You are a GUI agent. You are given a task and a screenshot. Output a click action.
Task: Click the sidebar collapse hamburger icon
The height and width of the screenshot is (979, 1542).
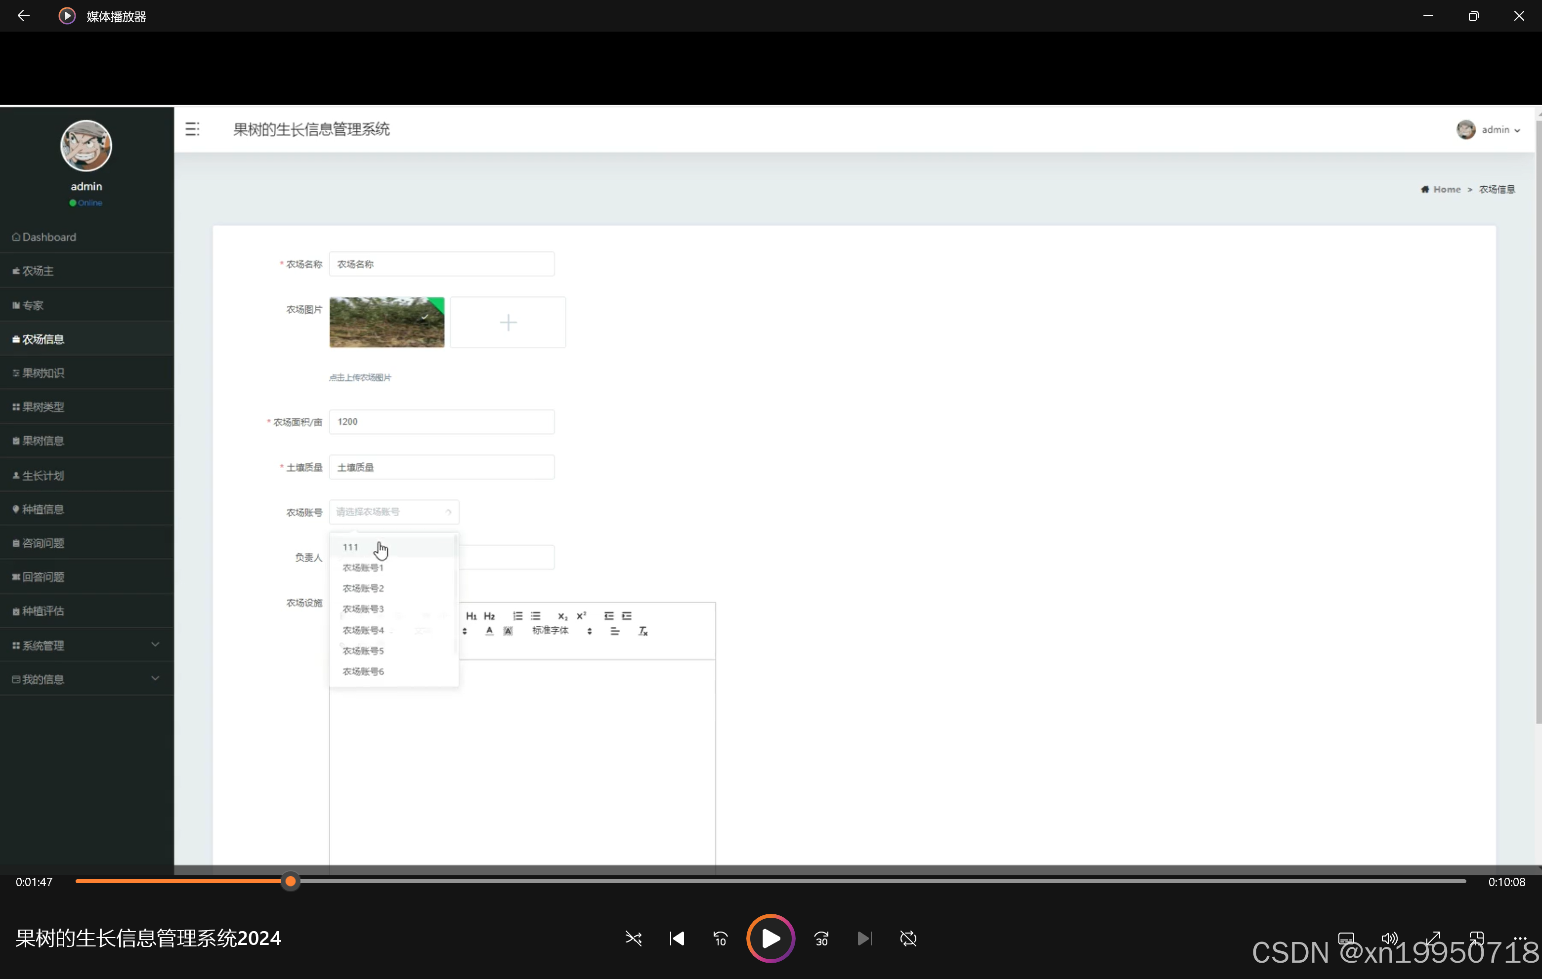[x=192, y=129]
